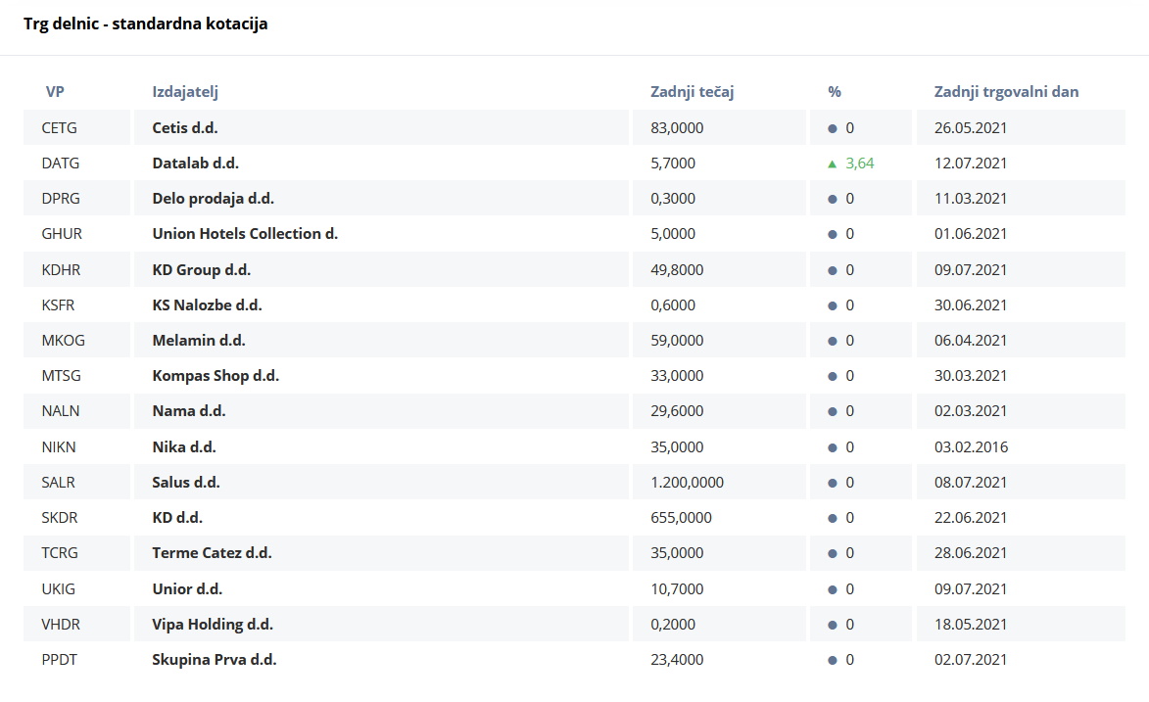Open the KD d.d. link
This screenshot has width=1149, height=702.
tap(177, 517)
